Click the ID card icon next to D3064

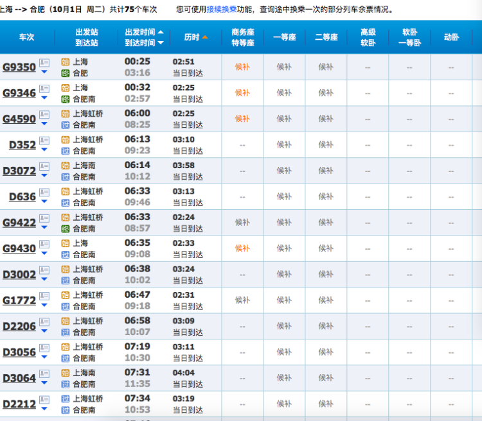(44, 374)
